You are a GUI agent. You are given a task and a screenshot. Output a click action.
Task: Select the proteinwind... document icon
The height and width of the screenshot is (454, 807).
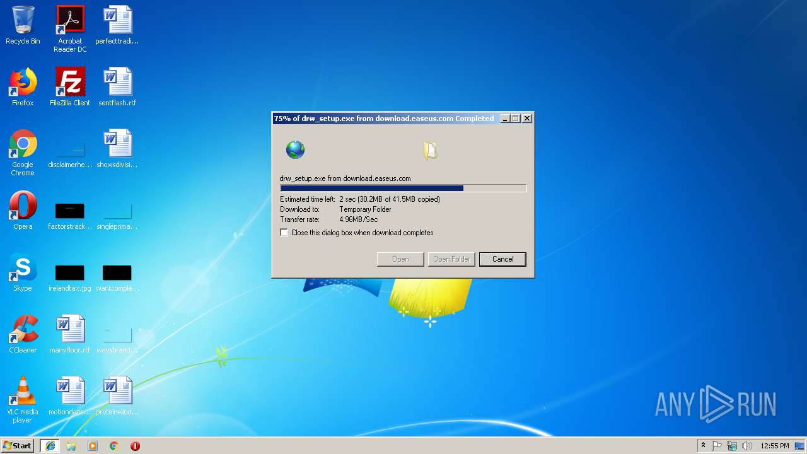coord(117,396)
